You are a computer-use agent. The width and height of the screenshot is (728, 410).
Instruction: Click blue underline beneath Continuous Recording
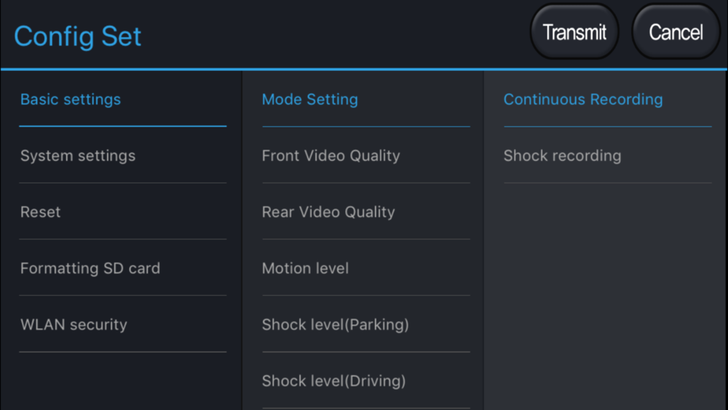click(x=607, y=127)
